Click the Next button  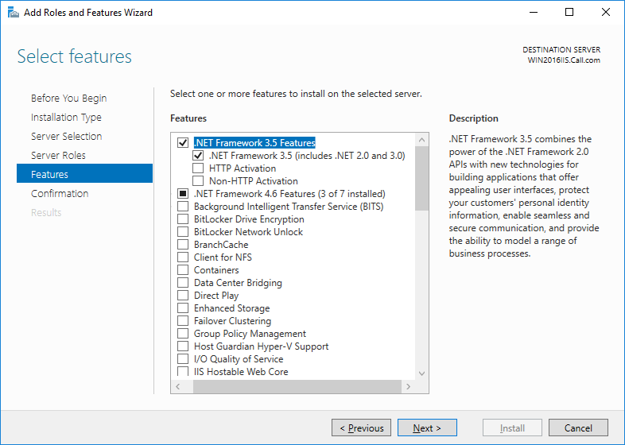427,428
